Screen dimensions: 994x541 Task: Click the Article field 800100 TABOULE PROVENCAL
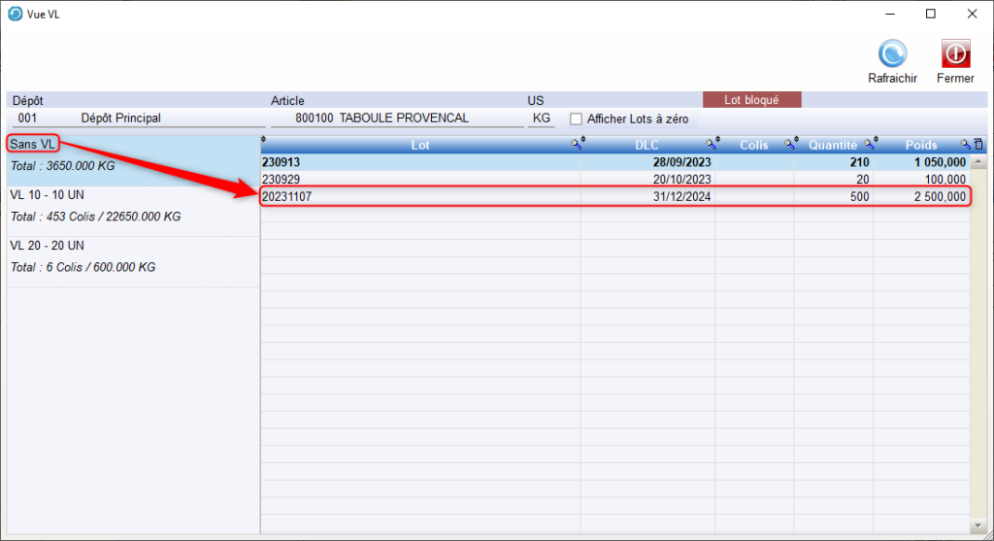click(398, 118)
